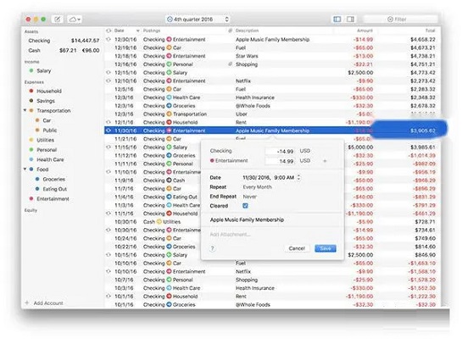Click the Cancel button in popover
Screen dimensions: 462x339
297,248
